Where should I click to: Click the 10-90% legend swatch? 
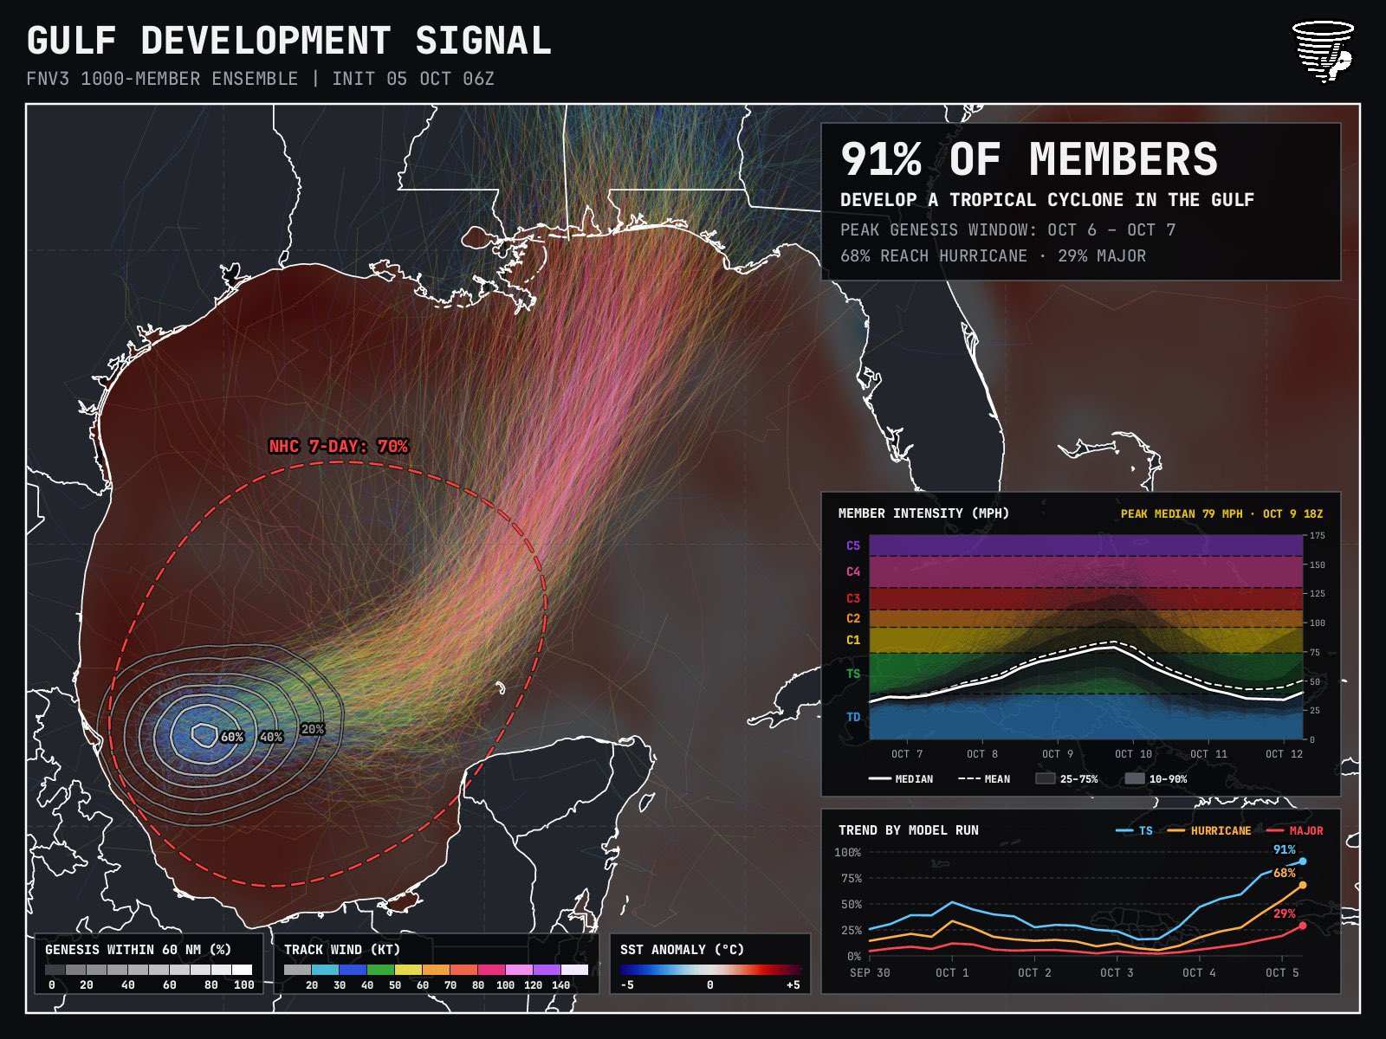[x=1135, y=778]
